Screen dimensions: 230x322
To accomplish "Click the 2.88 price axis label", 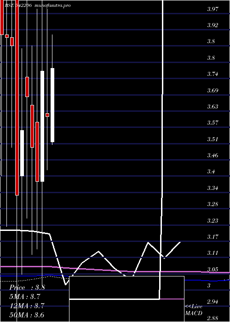I will point(213,318).
